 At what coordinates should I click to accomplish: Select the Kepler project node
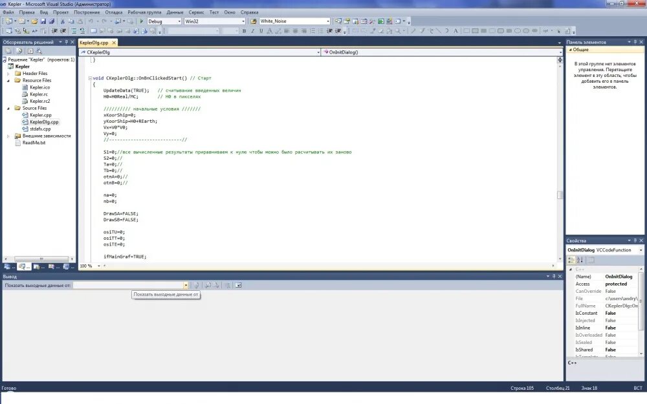(x=22, y=67)
